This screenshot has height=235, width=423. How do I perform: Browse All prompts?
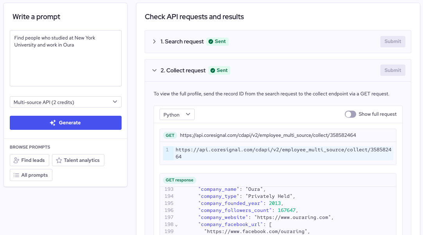[31, 175]
